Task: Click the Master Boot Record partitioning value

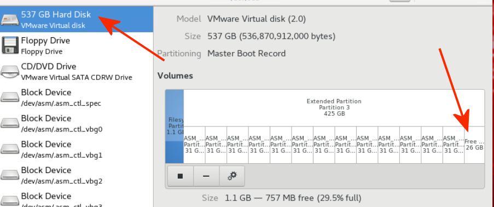Action: click(x=246, y=53)
